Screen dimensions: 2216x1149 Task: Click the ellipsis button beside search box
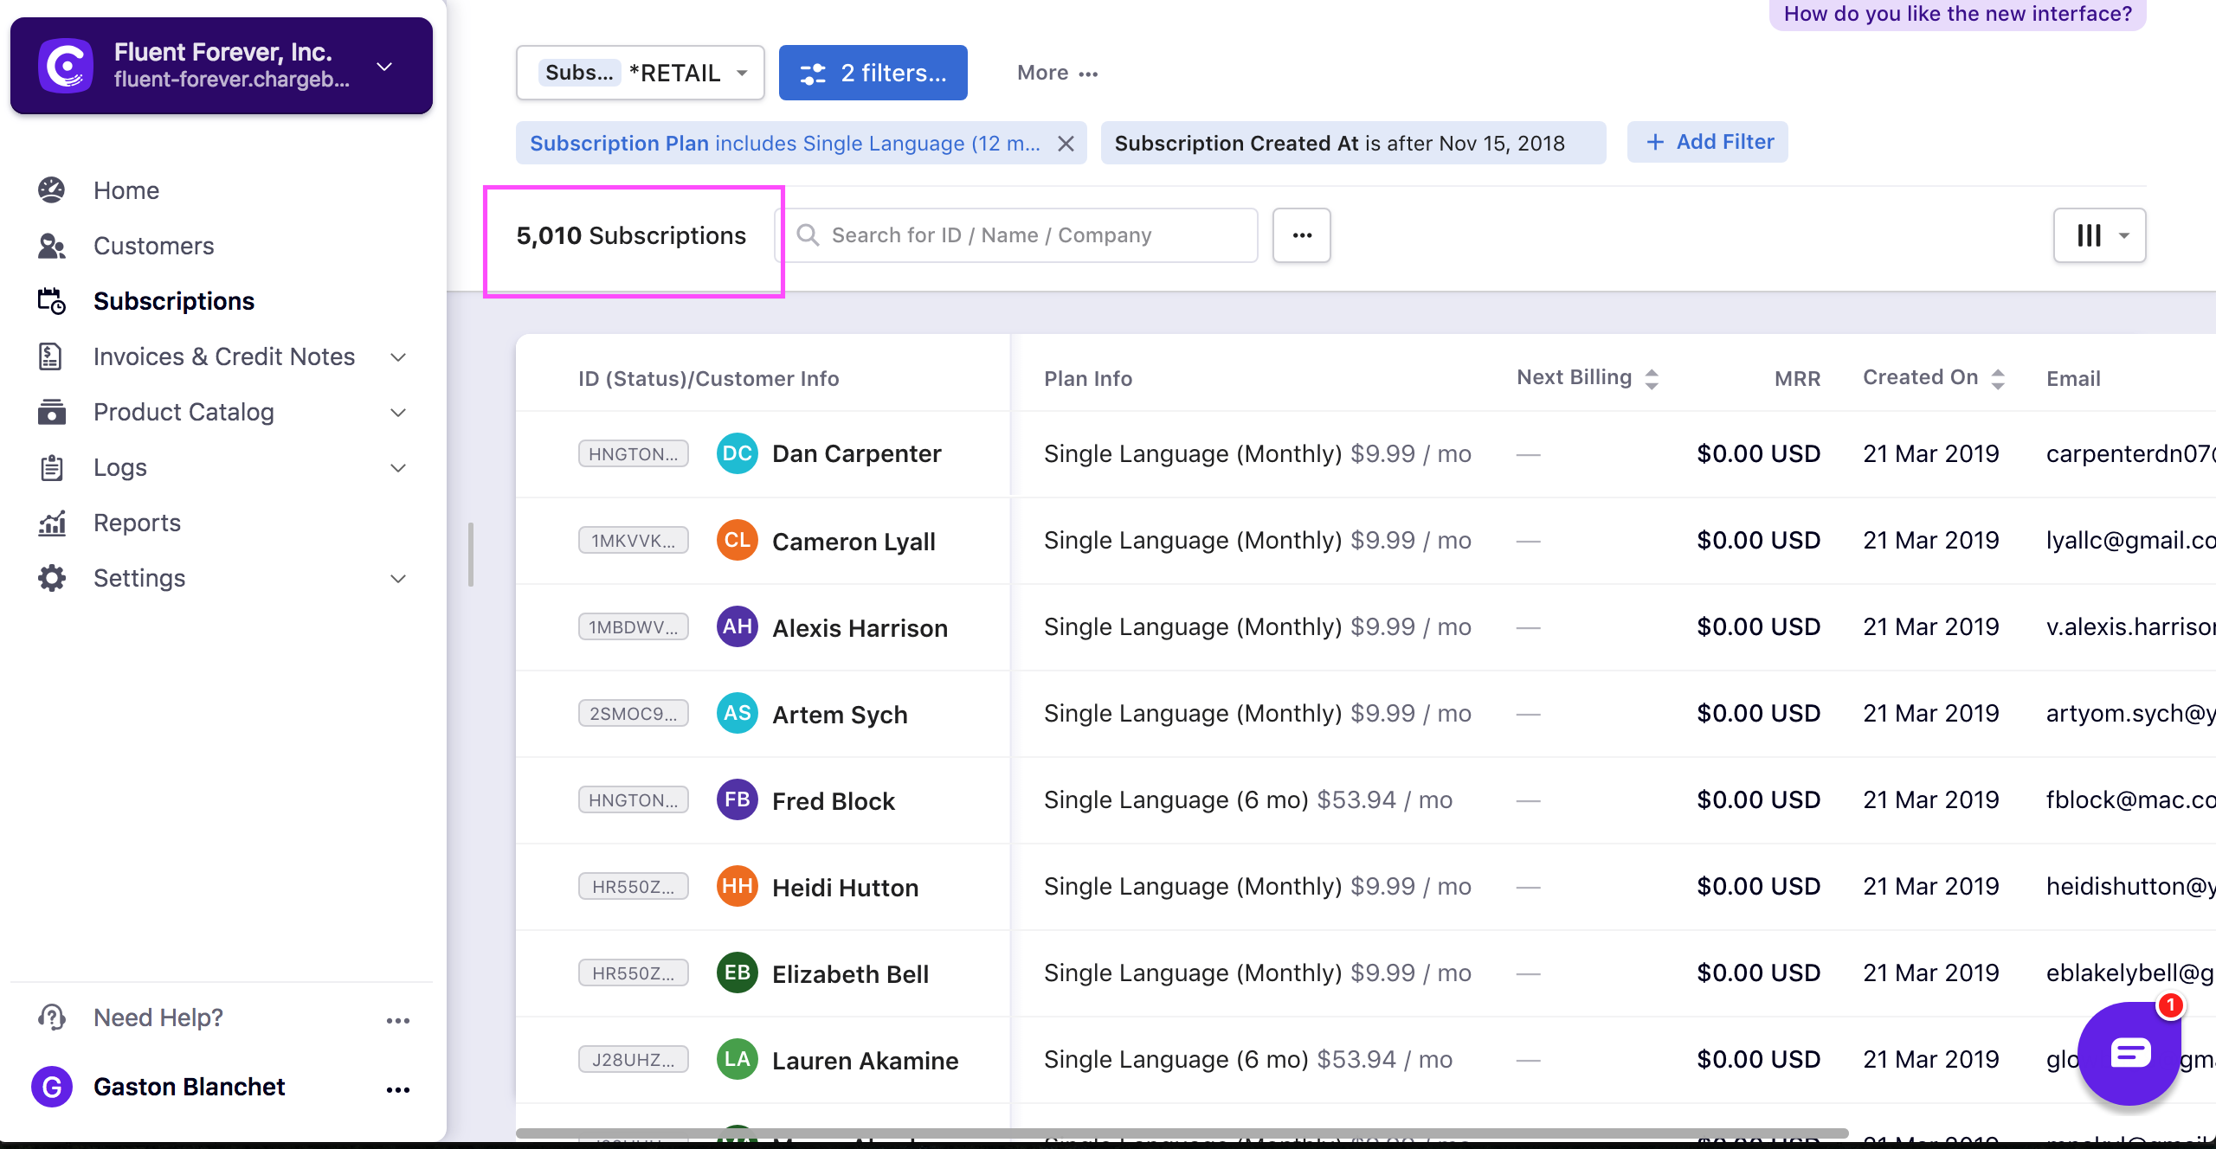(1302, 235)
